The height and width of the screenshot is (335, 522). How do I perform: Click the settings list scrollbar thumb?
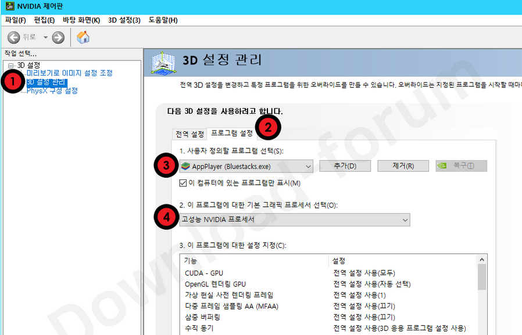coord(482,277)
